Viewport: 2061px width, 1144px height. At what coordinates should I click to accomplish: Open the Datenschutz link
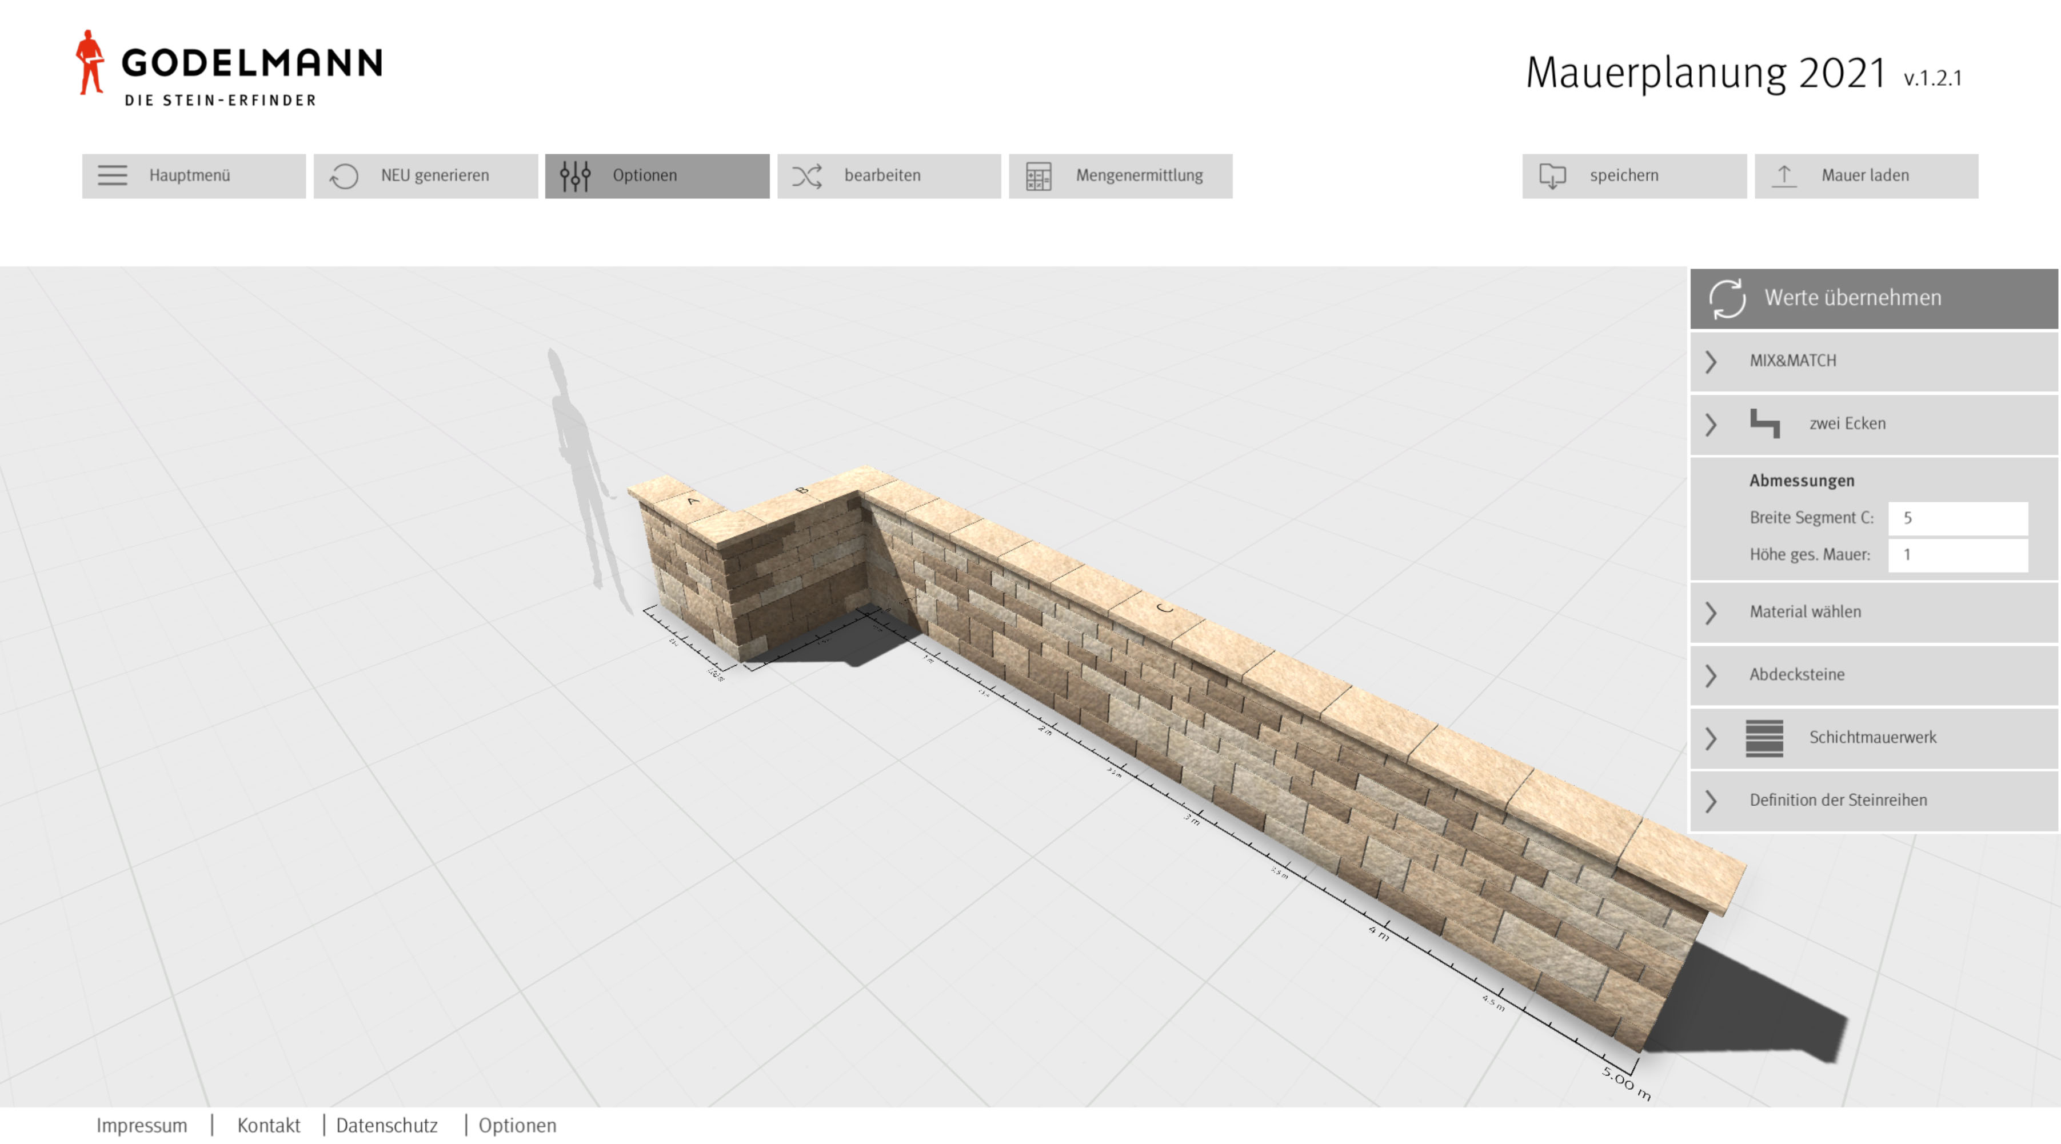point(386,1125)
